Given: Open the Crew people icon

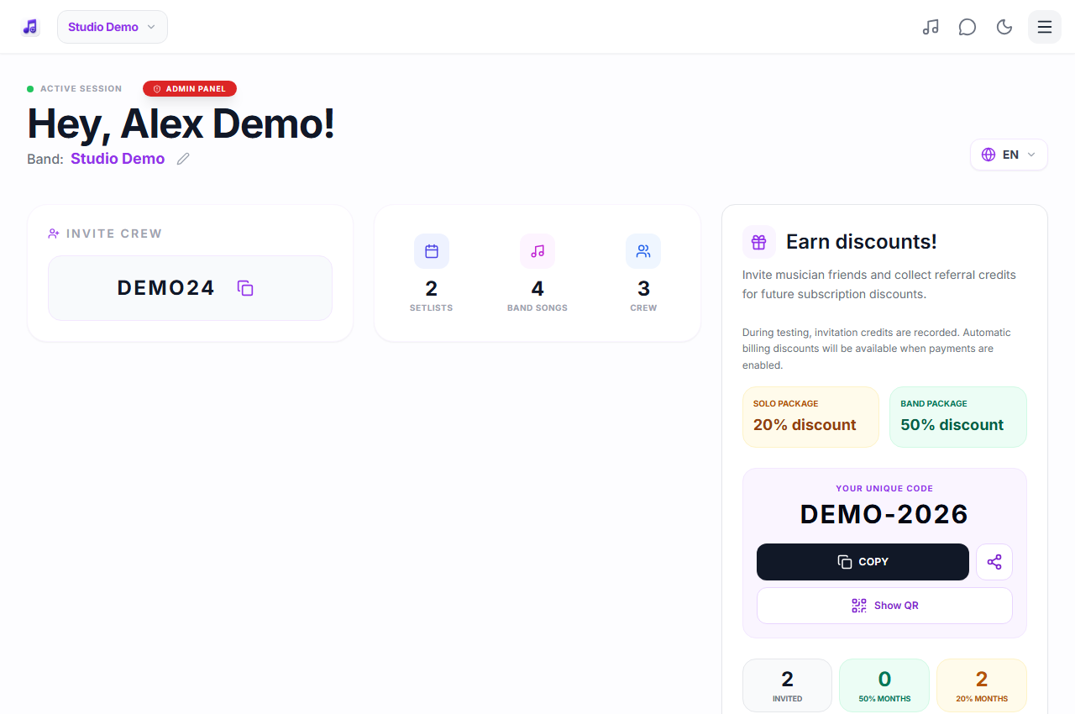Looking at the screenshot, I should point(643,251).
